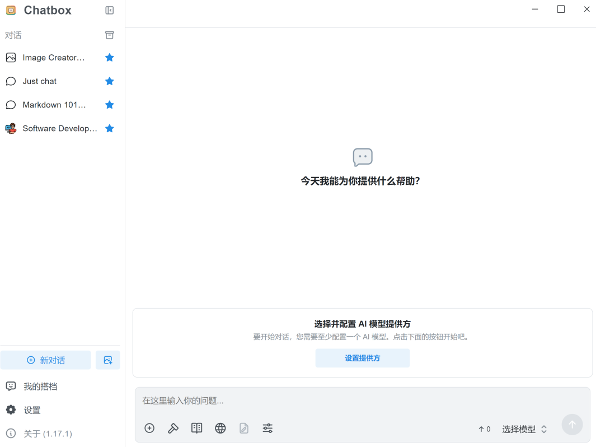
Task: Focus the question input field
Action: click(363, 401)
